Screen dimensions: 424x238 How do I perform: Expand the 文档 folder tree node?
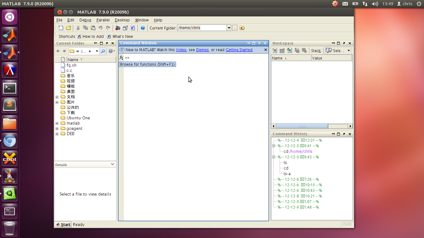57,97
